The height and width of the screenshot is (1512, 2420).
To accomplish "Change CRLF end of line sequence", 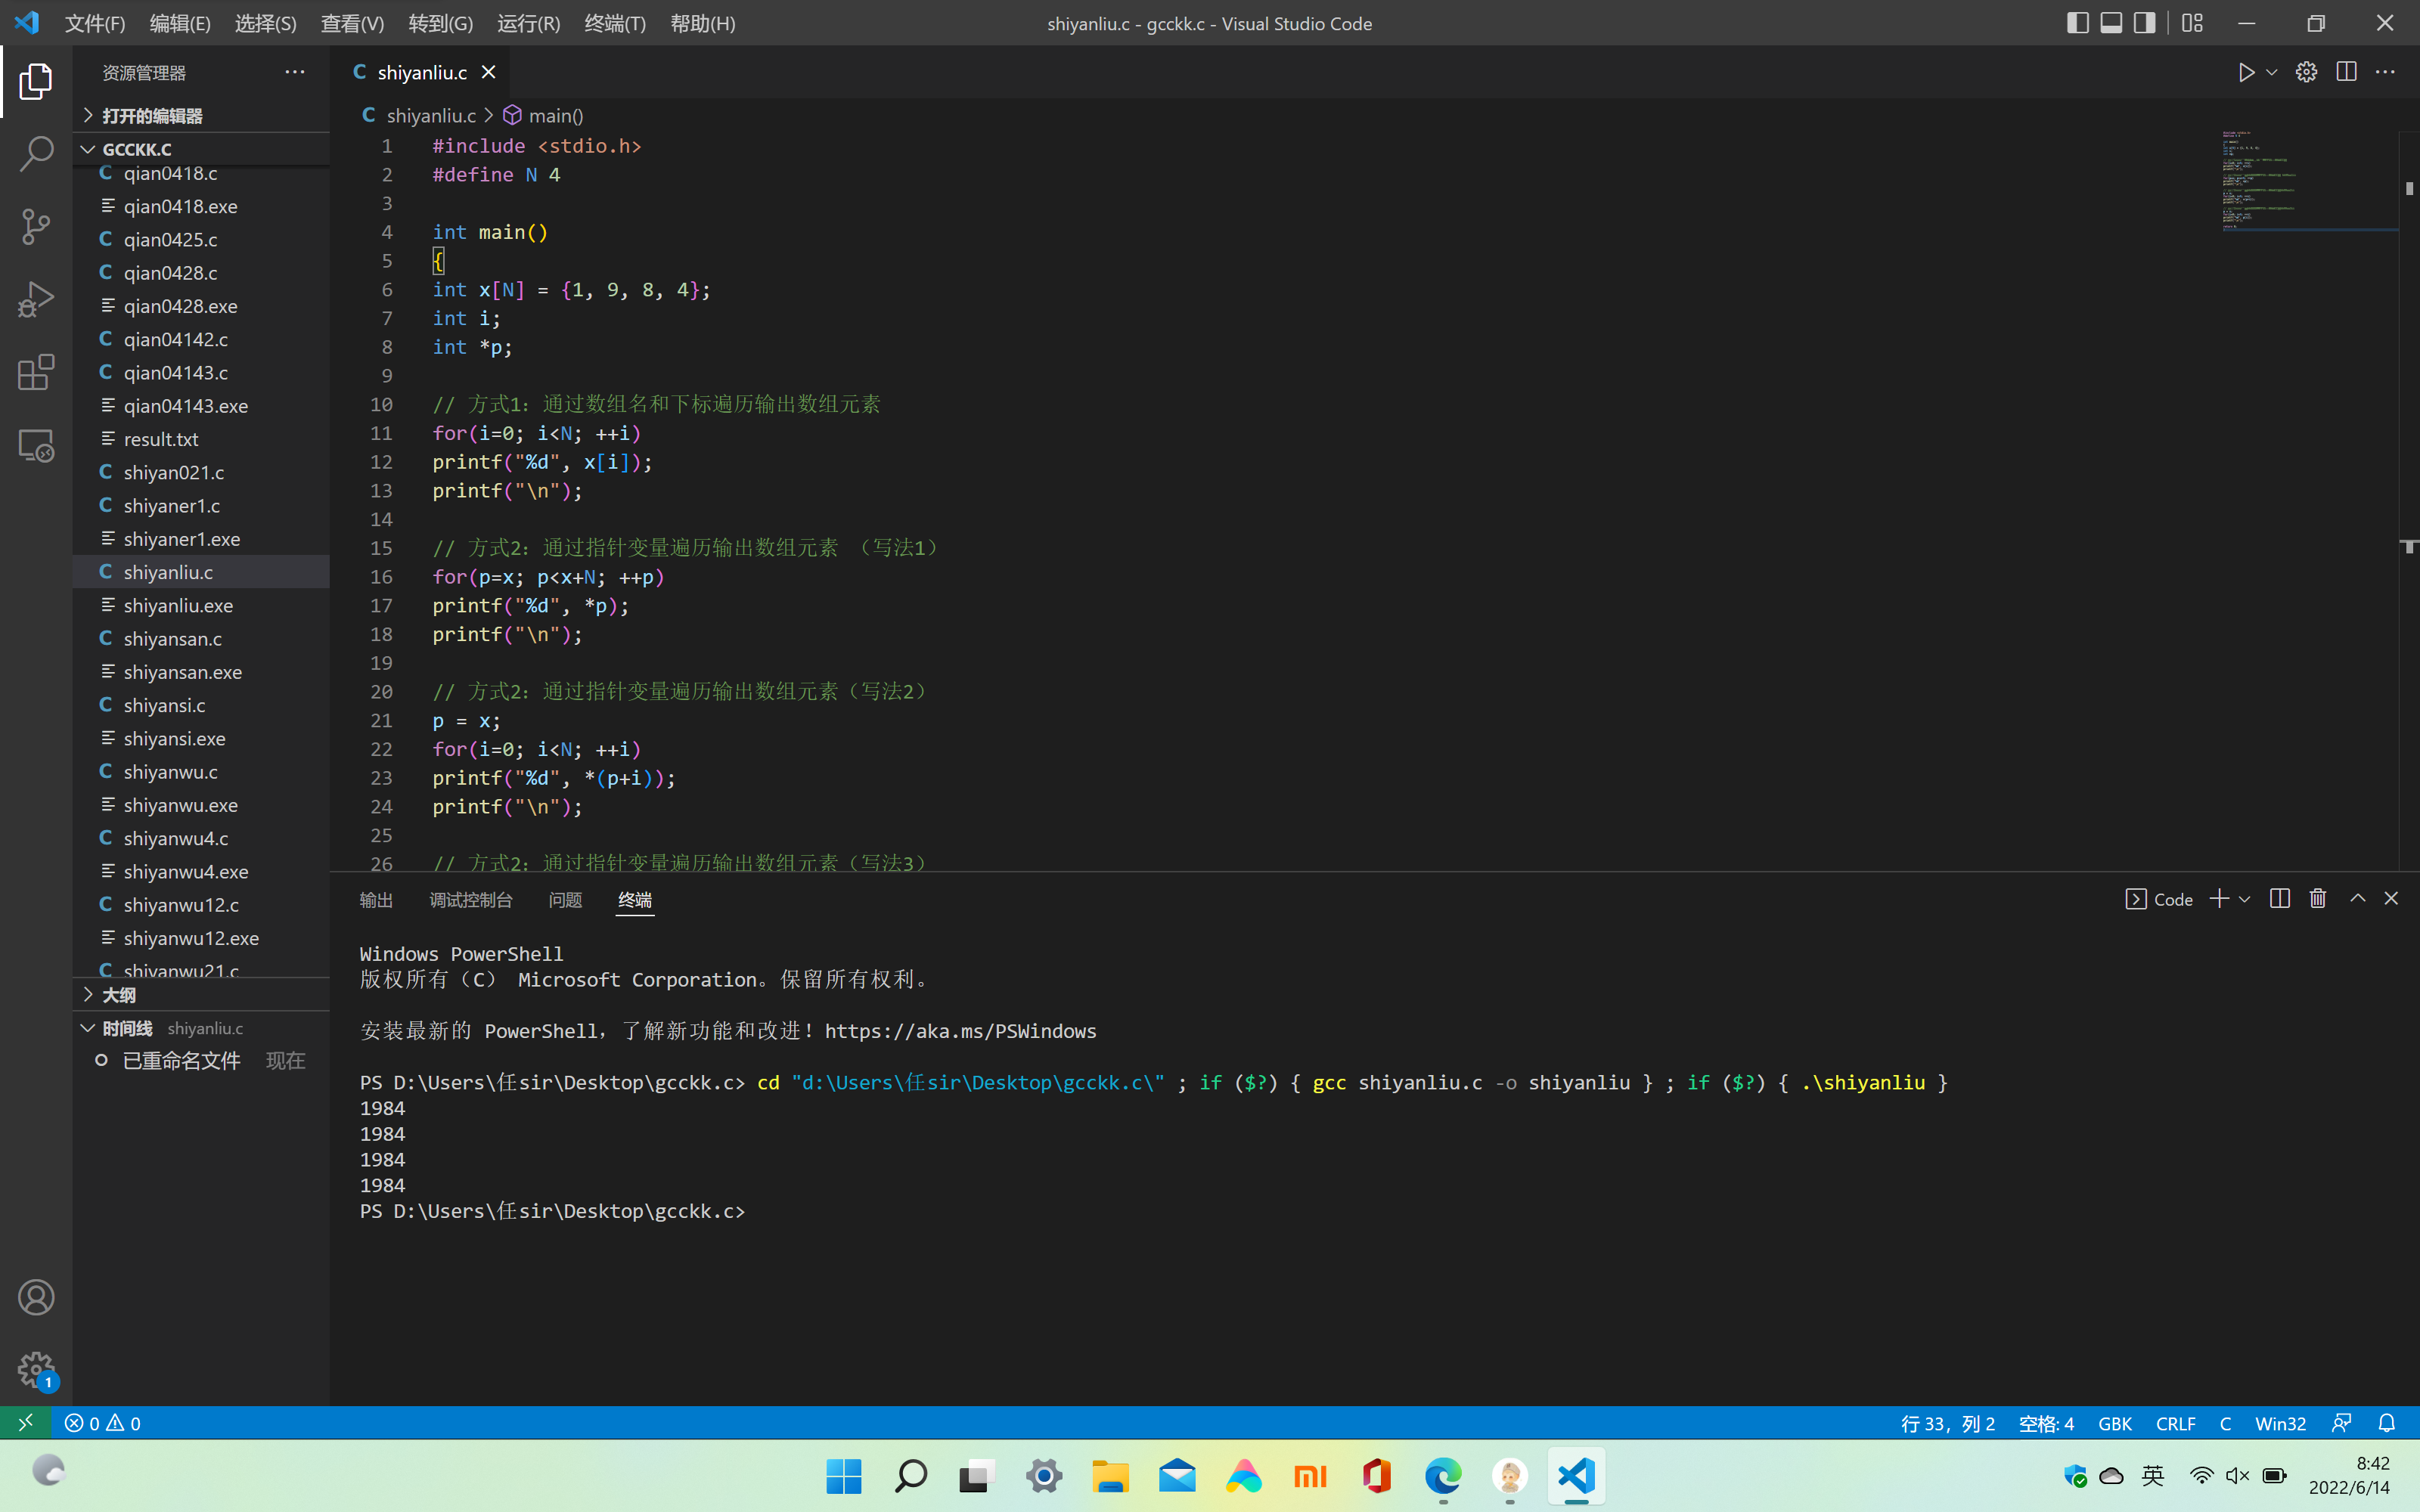I will (2175, 1423).
